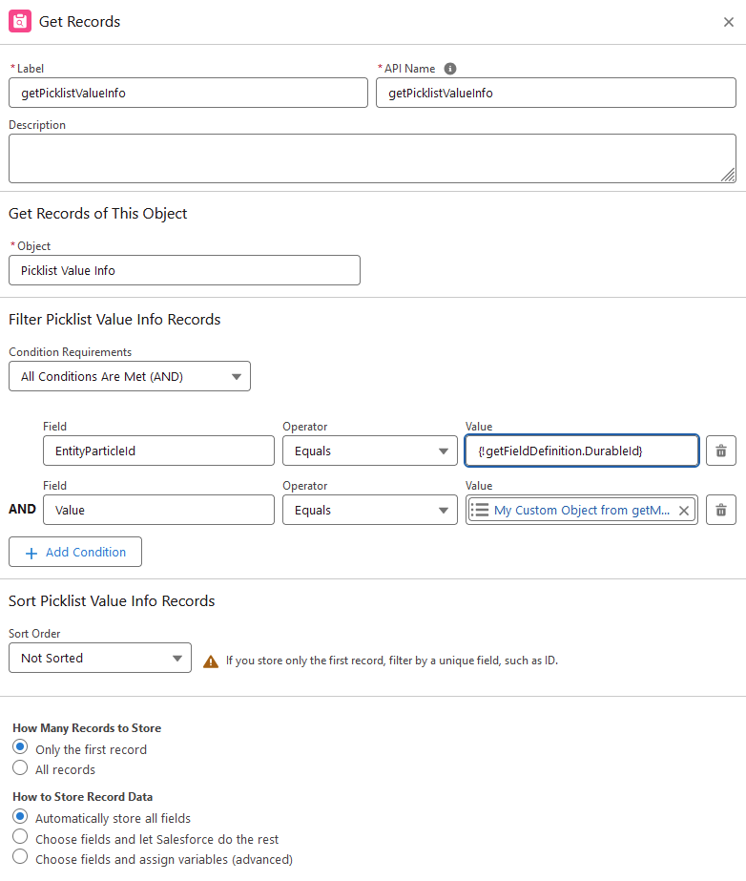746x881 pixels.
Task: Click the EntityParticleId field input
Action: pos(158,451)
